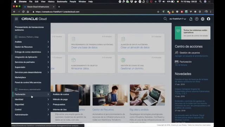The width and height of the screenshot is (225, 127).
Task: Open the notifications bell icon
Action: [191, 19]
